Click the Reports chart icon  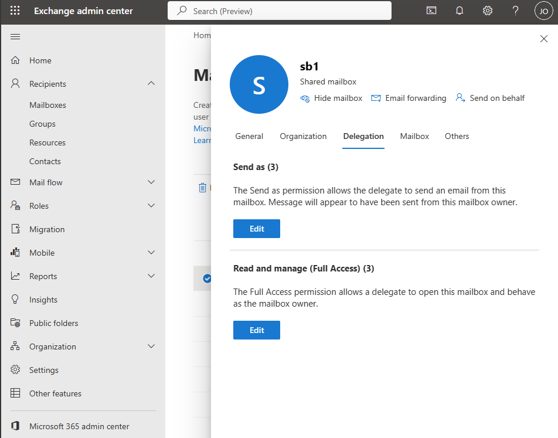[x=15, y=276]
